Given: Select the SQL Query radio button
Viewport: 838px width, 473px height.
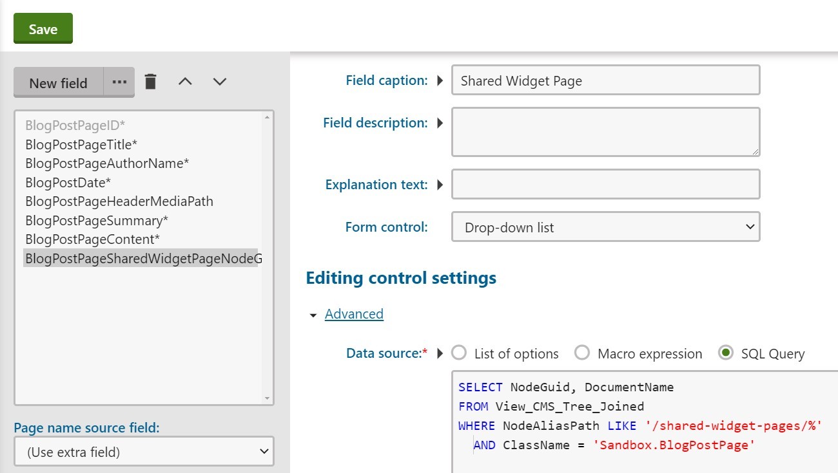Looking at the screenshot, I should [726, 353].
